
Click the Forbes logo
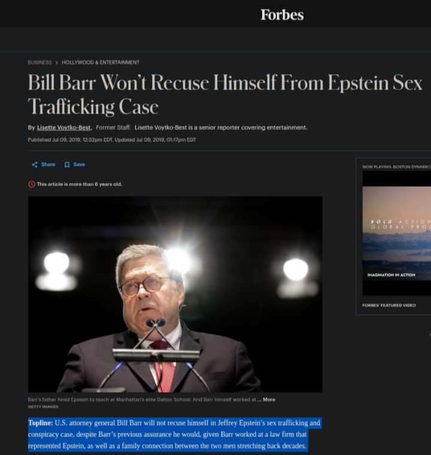coord(282,15)
